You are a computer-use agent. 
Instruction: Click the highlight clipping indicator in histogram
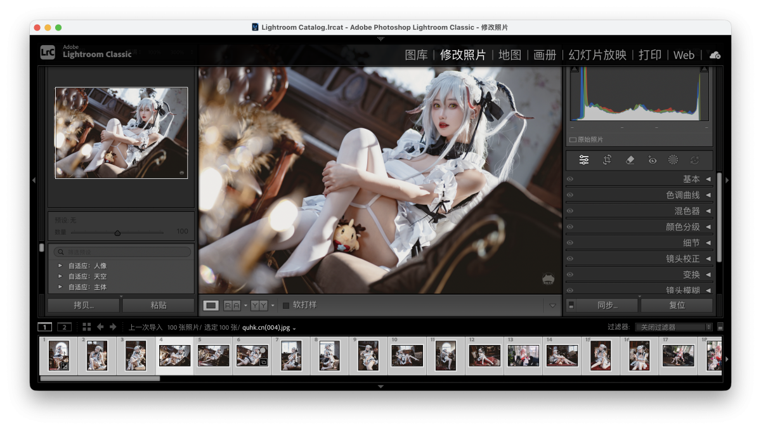704,70
